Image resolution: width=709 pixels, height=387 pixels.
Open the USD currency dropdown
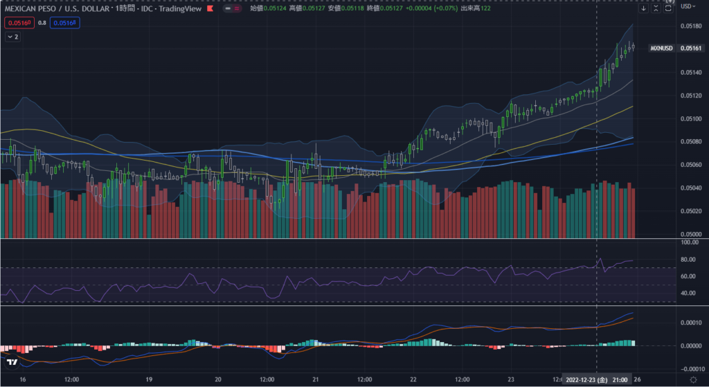(x=688, y=6)
